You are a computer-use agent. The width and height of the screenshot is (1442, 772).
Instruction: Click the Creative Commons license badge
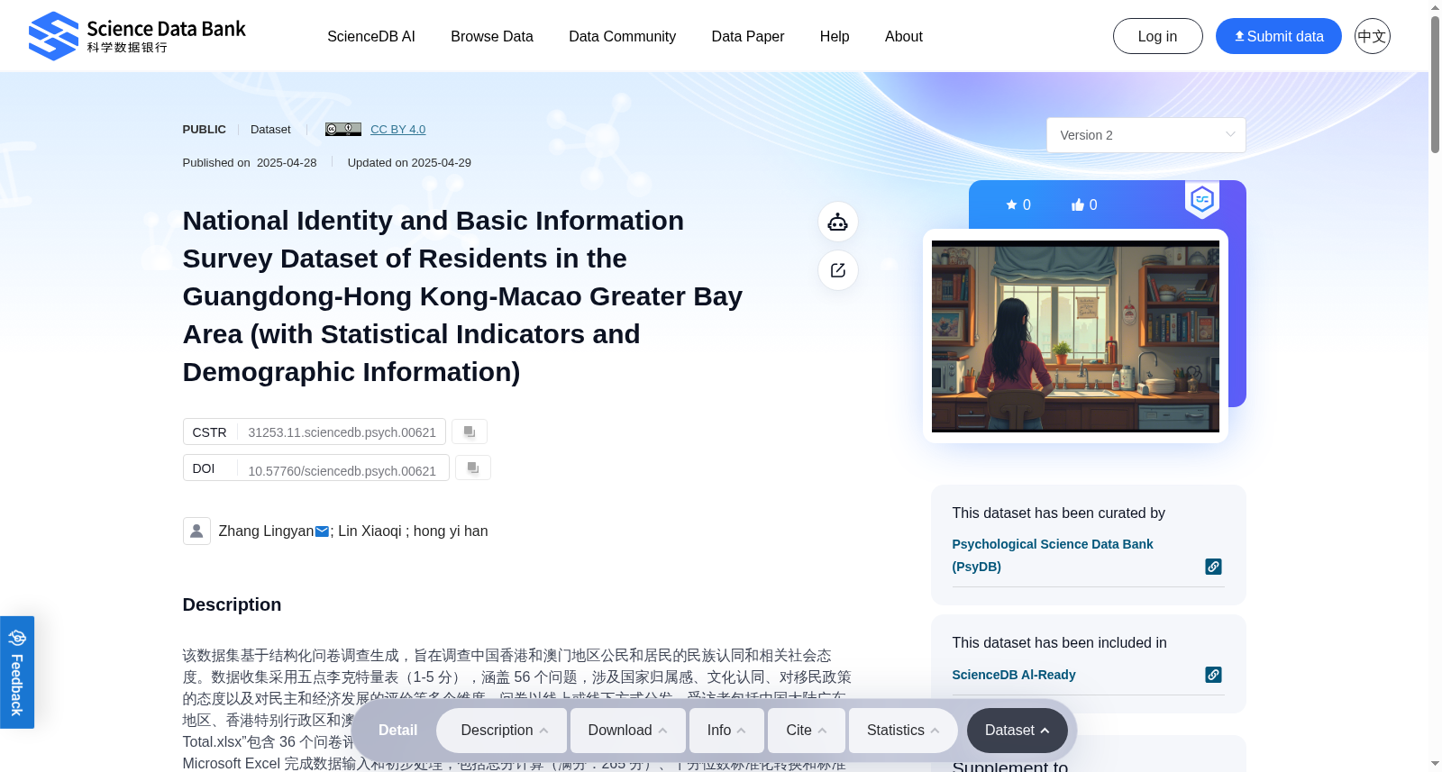(343, 129)
